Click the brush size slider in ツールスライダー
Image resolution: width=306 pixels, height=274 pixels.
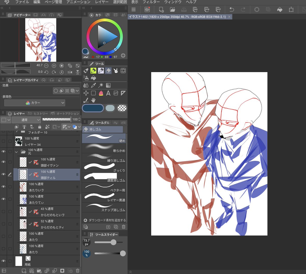click(109, 242)
